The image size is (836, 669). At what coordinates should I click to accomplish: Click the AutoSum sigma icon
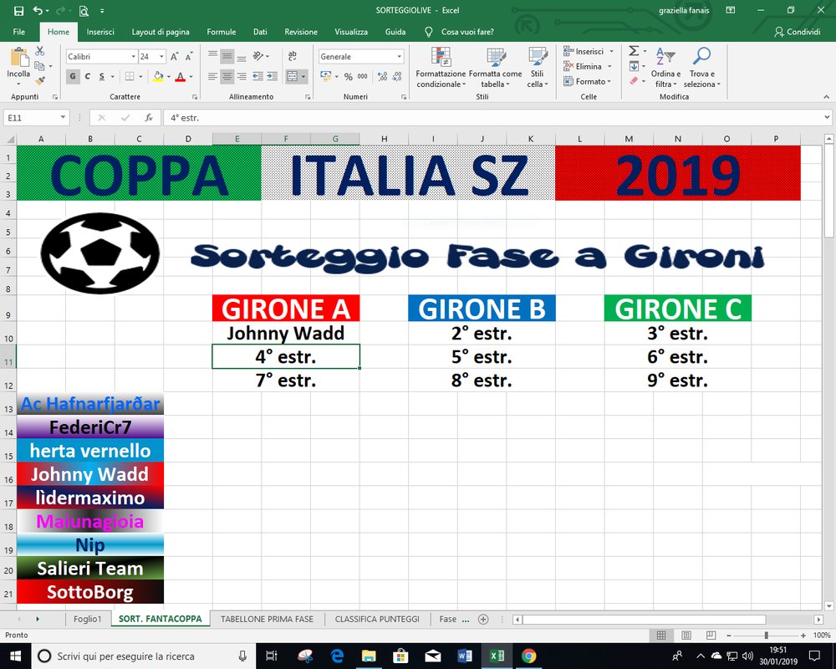pyautogui.click(x=634, y=51)
